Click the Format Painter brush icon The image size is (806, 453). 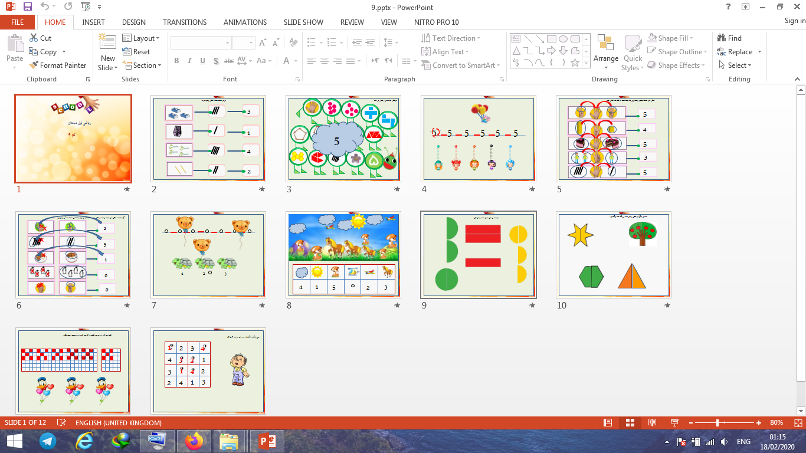[x=34, y=65]
